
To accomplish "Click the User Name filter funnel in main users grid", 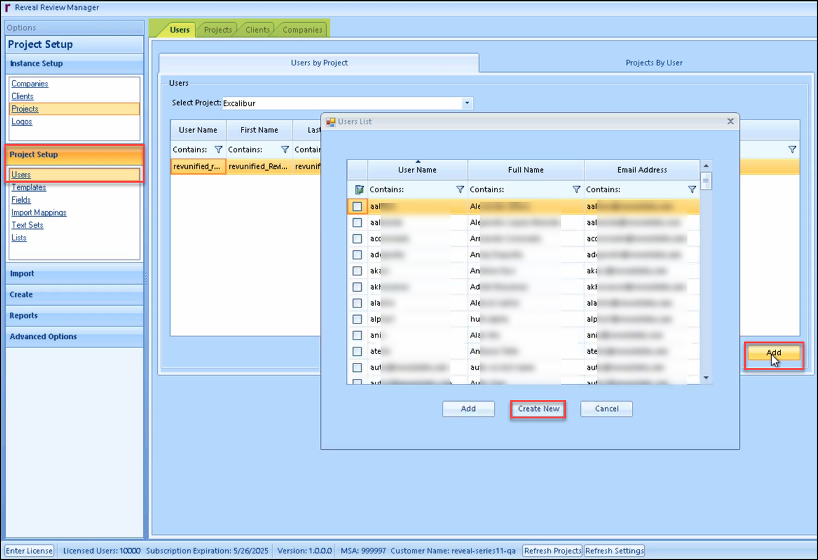I will pyautogui.click(x=218, y=149).
